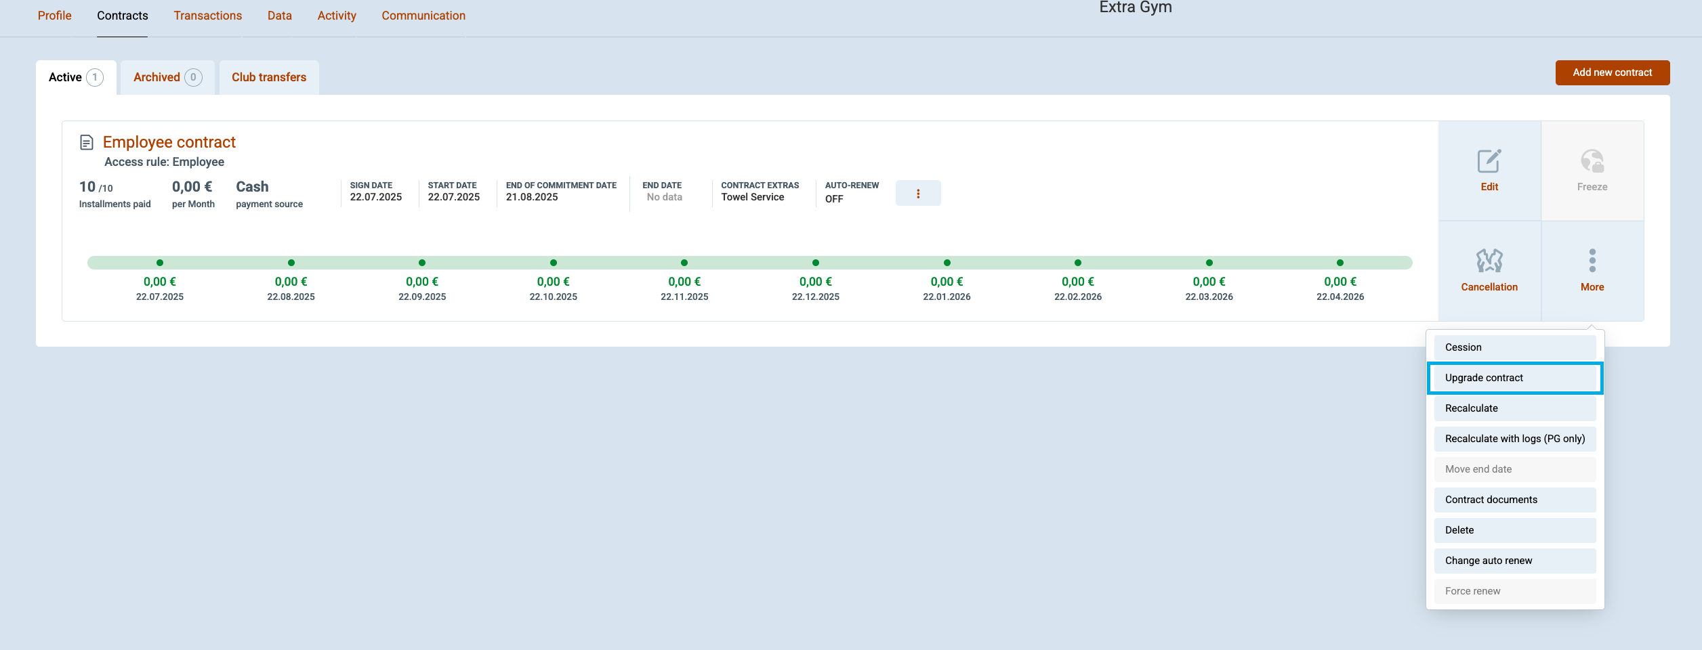The width and height of the screenshot is (1702, 650).
Task: Go to the Transactions navigation tab
Action: click(x=207, y=16)
